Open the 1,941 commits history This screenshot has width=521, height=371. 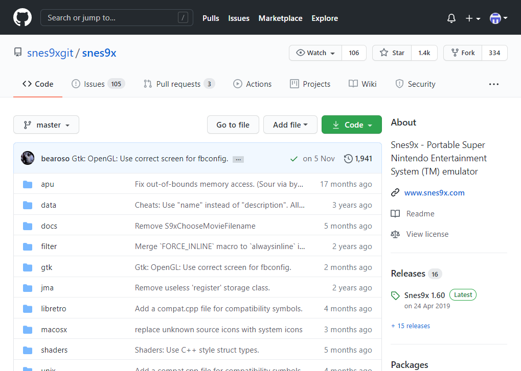[x=358, y=159]
